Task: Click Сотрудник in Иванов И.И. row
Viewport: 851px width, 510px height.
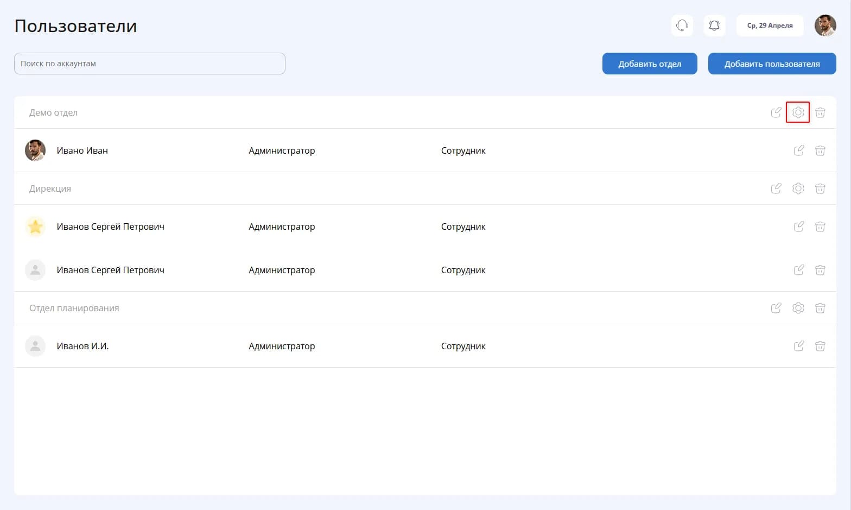Action: (x=463, y=346)
